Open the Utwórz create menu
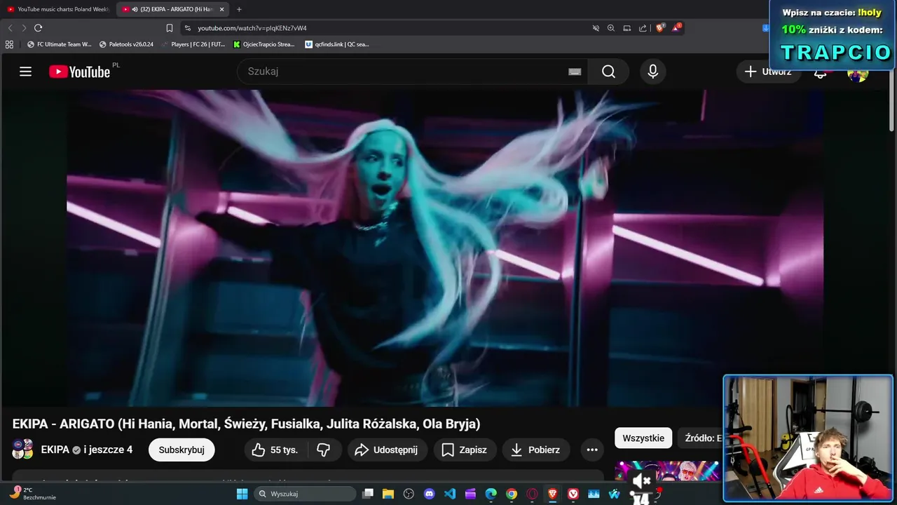 pyautogui.click(x=768, y=72)
